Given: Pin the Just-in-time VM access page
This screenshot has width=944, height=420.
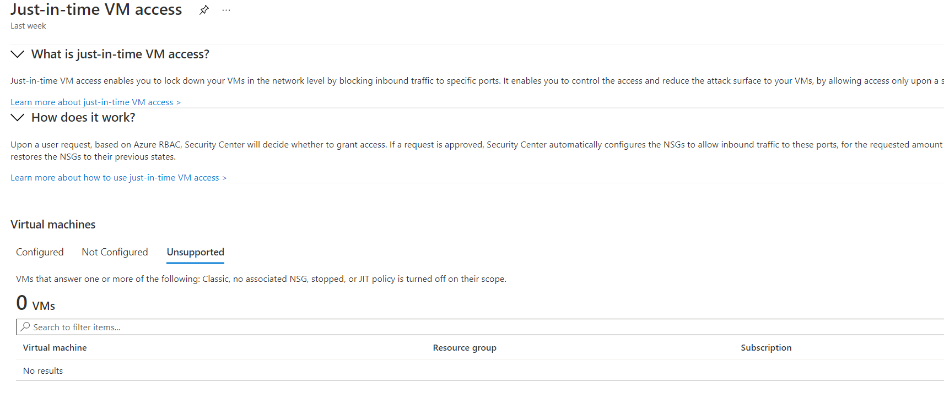Looking at the screenshot, I should [204, 9].
